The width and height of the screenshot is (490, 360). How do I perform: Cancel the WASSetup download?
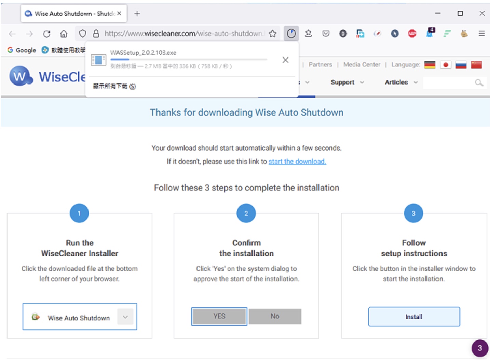point(285,60)
